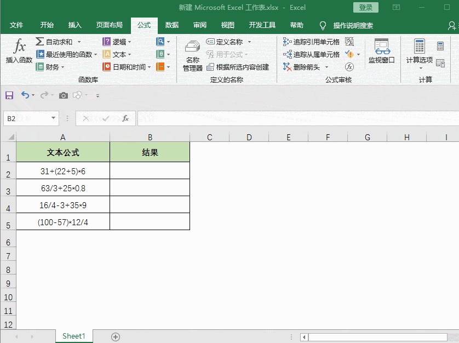Select cell containing 63/3+25*0.8
This screenshot has width=459, height=343.
(63, 187)
